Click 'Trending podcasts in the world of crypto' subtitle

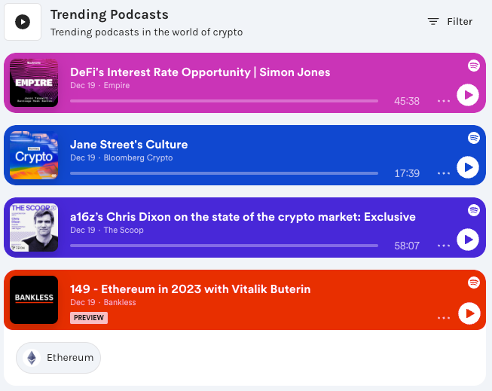(146, 32)
